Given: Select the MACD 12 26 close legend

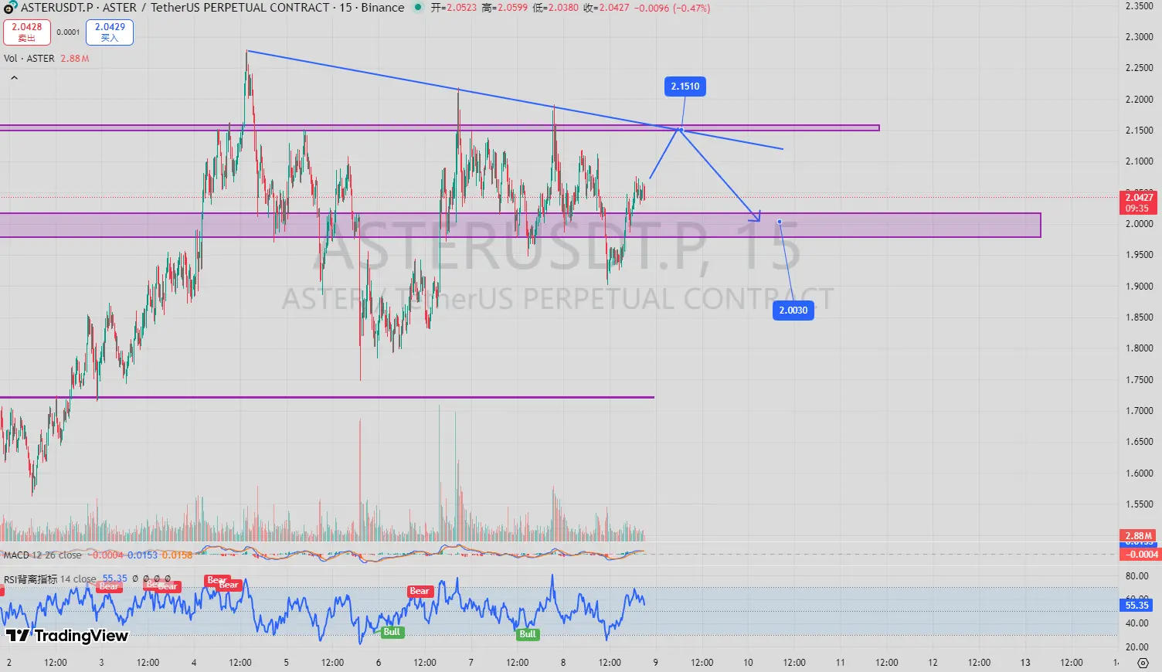Looking at the screenshot, I should tap(42, 555).
